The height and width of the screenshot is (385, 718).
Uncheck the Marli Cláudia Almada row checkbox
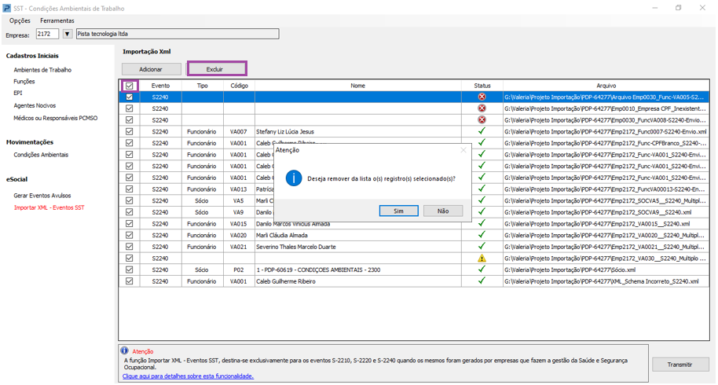(x=129, y=236)
